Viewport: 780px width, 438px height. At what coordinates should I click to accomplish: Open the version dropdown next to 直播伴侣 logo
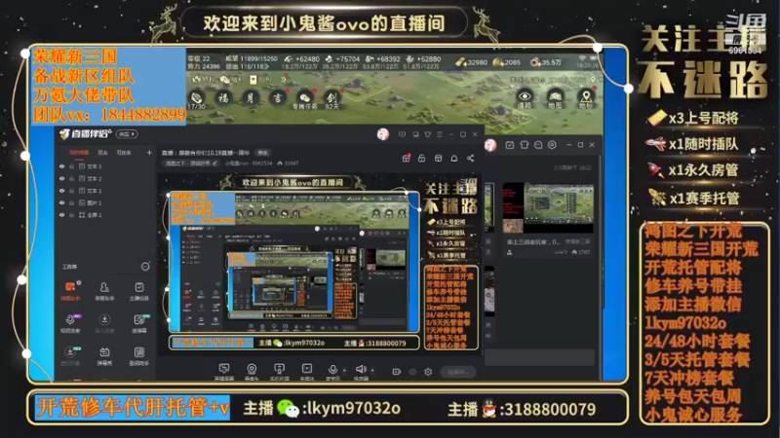pyautogui.click(x=127, y=134)
